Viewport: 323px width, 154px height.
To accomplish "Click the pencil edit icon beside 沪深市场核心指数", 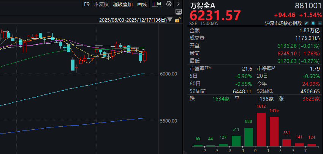I will coord(306,23).
